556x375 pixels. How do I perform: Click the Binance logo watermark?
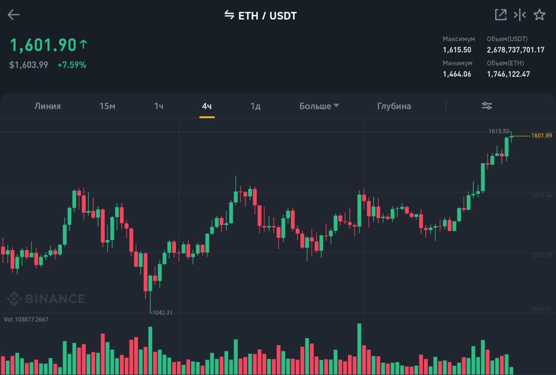tap(46, 299)
